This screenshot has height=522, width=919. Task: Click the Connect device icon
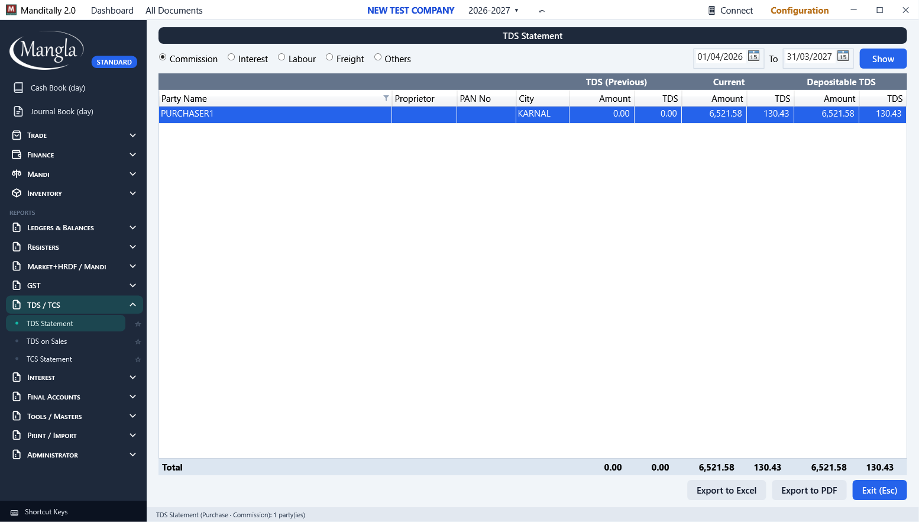pyautogui.click(x=712, y=10)
